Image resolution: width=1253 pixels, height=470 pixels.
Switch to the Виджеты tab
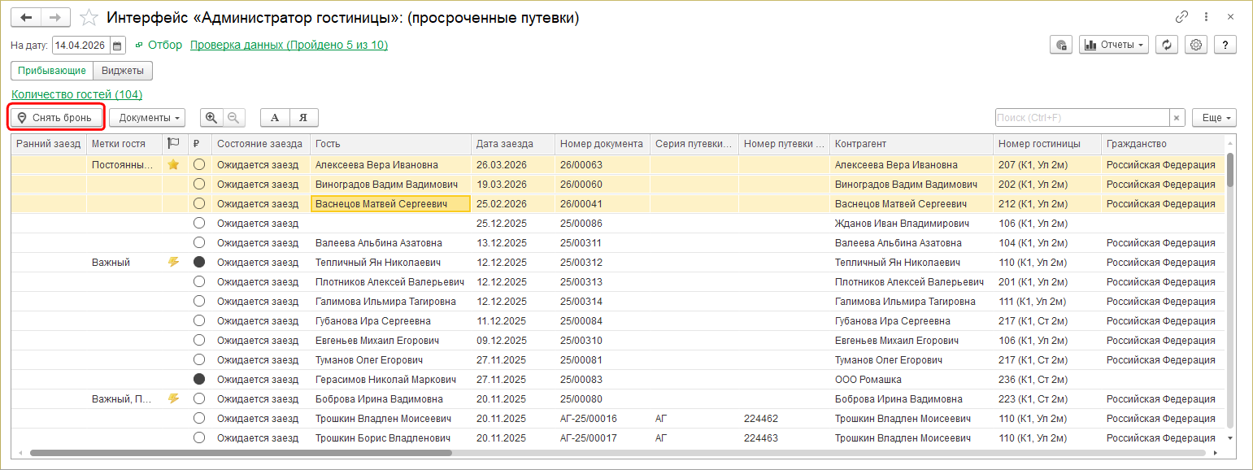click(123, 71)
